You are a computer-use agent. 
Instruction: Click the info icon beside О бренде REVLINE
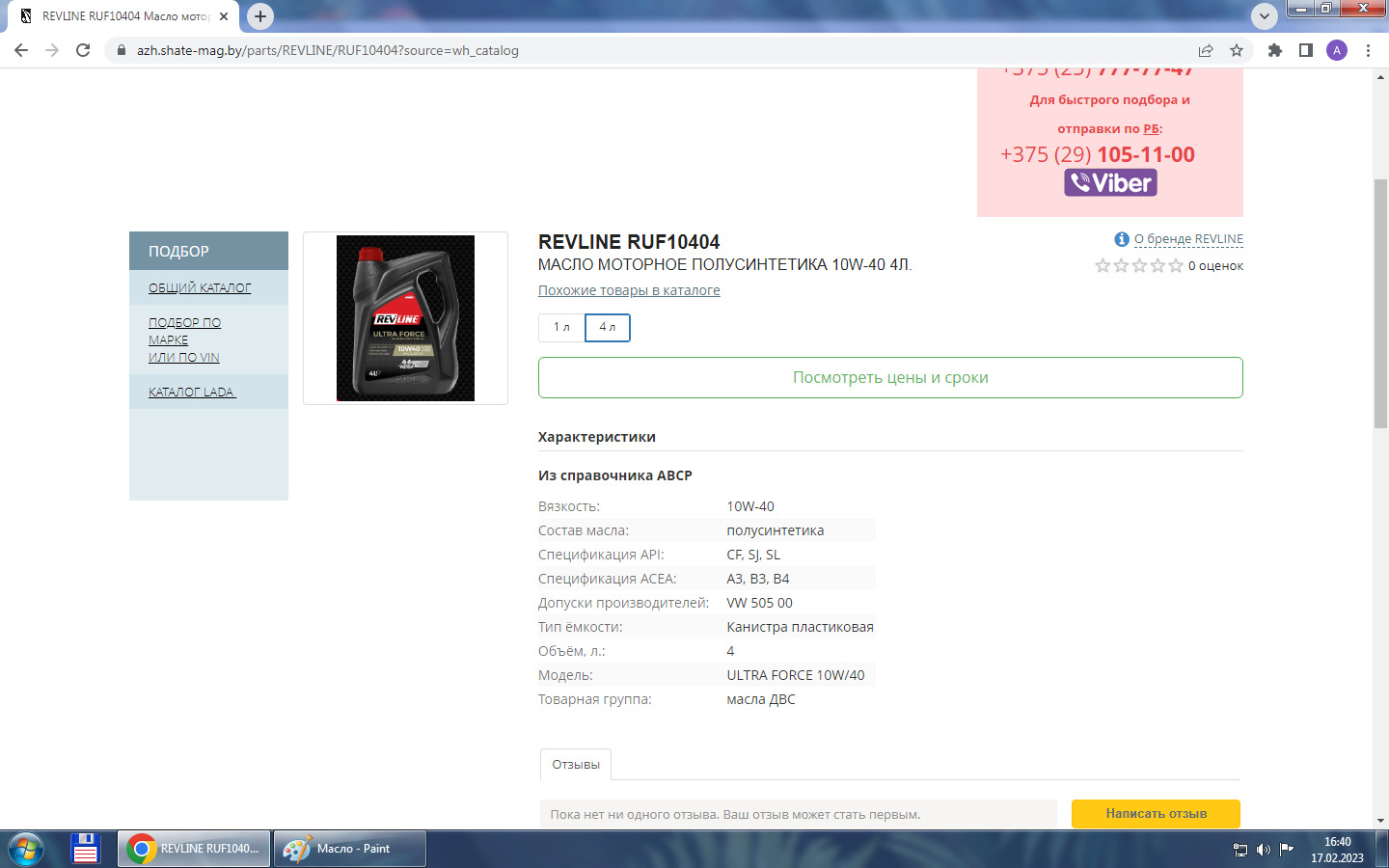pyautogui.click(x=1122, y=239)
